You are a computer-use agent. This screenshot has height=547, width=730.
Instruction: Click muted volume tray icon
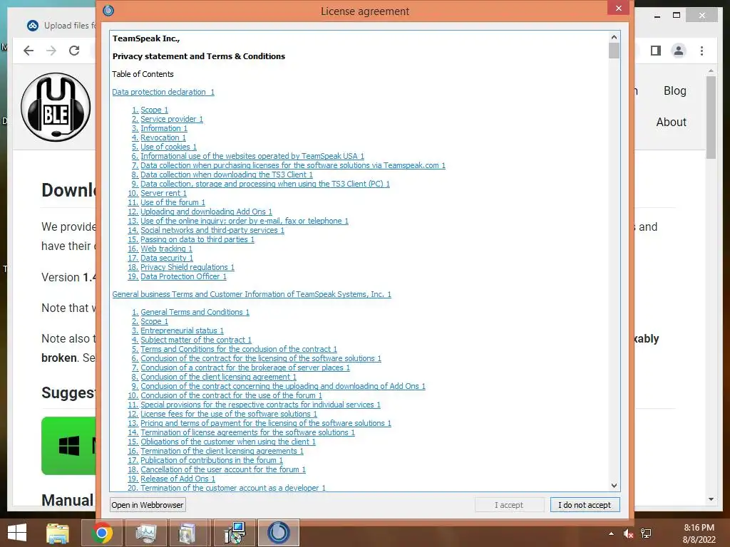point(628,533)
